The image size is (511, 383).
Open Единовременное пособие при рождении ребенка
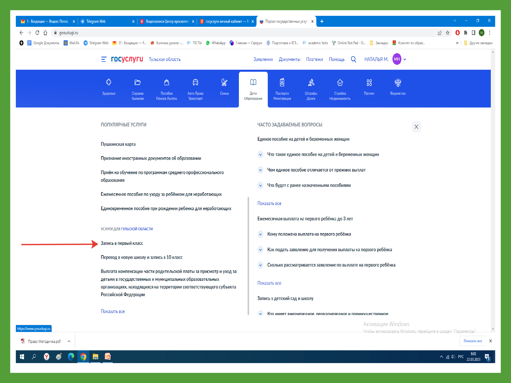pos(166,208)
